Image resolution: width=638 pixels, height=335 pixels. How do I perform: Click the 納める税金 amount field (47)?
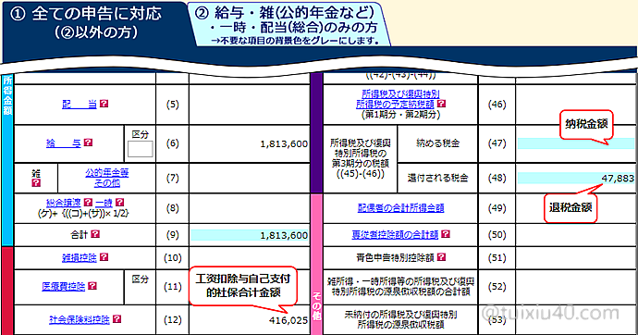click(x=576, y=143)
